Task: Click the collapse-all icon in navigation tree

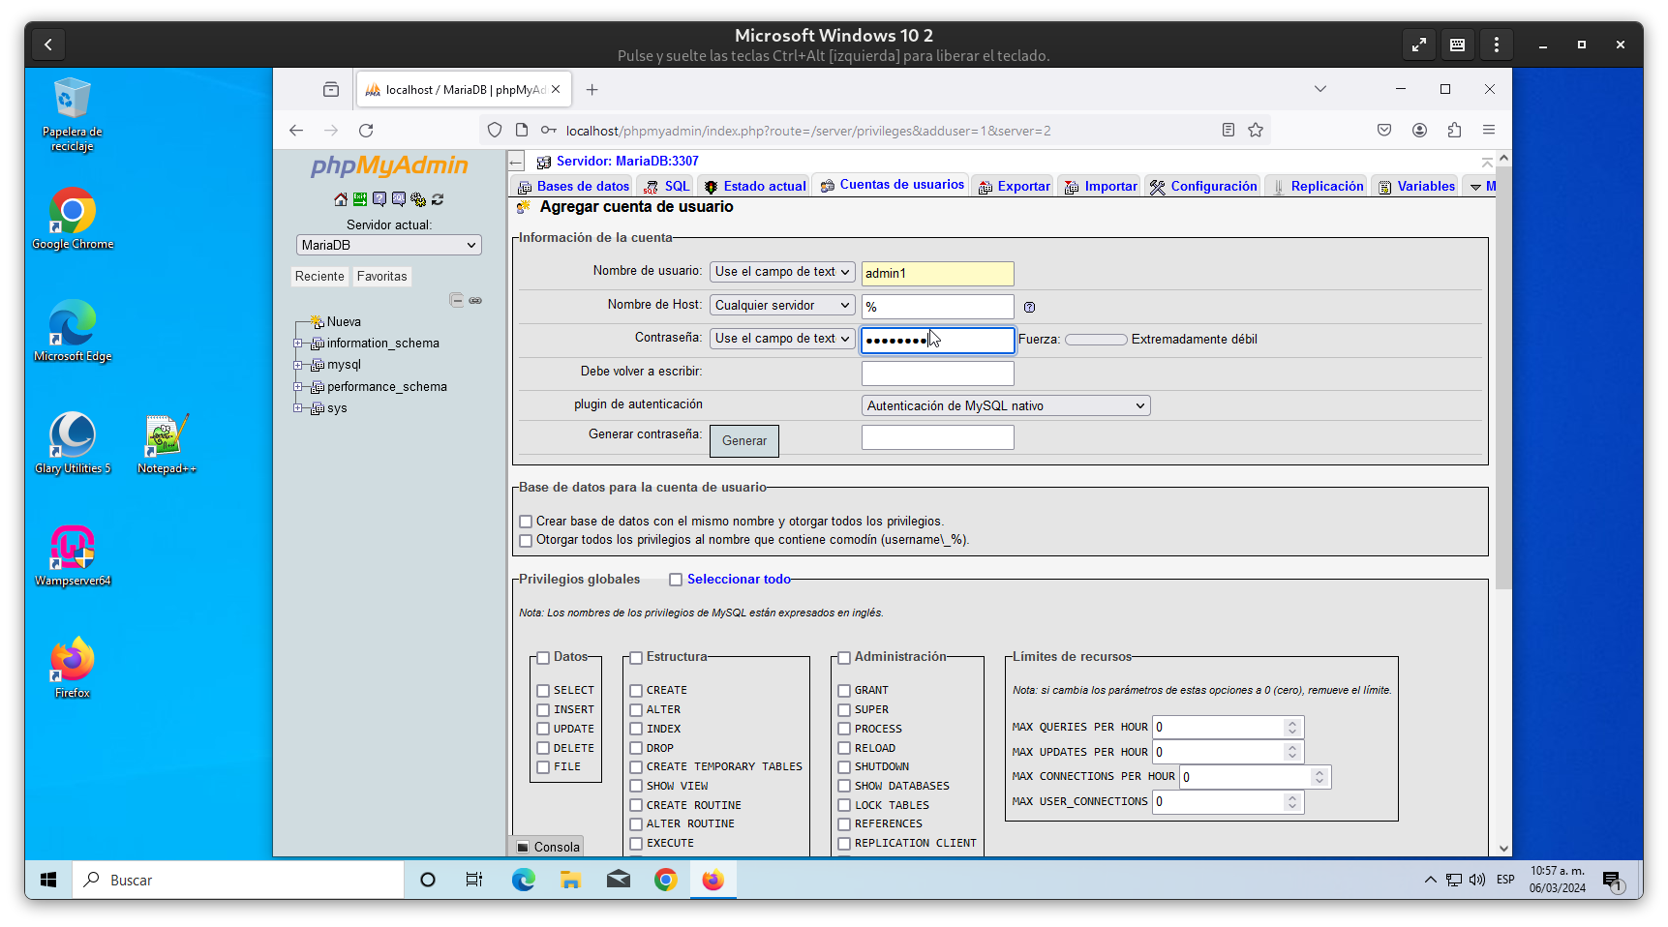Action: [x=456, y=300]
